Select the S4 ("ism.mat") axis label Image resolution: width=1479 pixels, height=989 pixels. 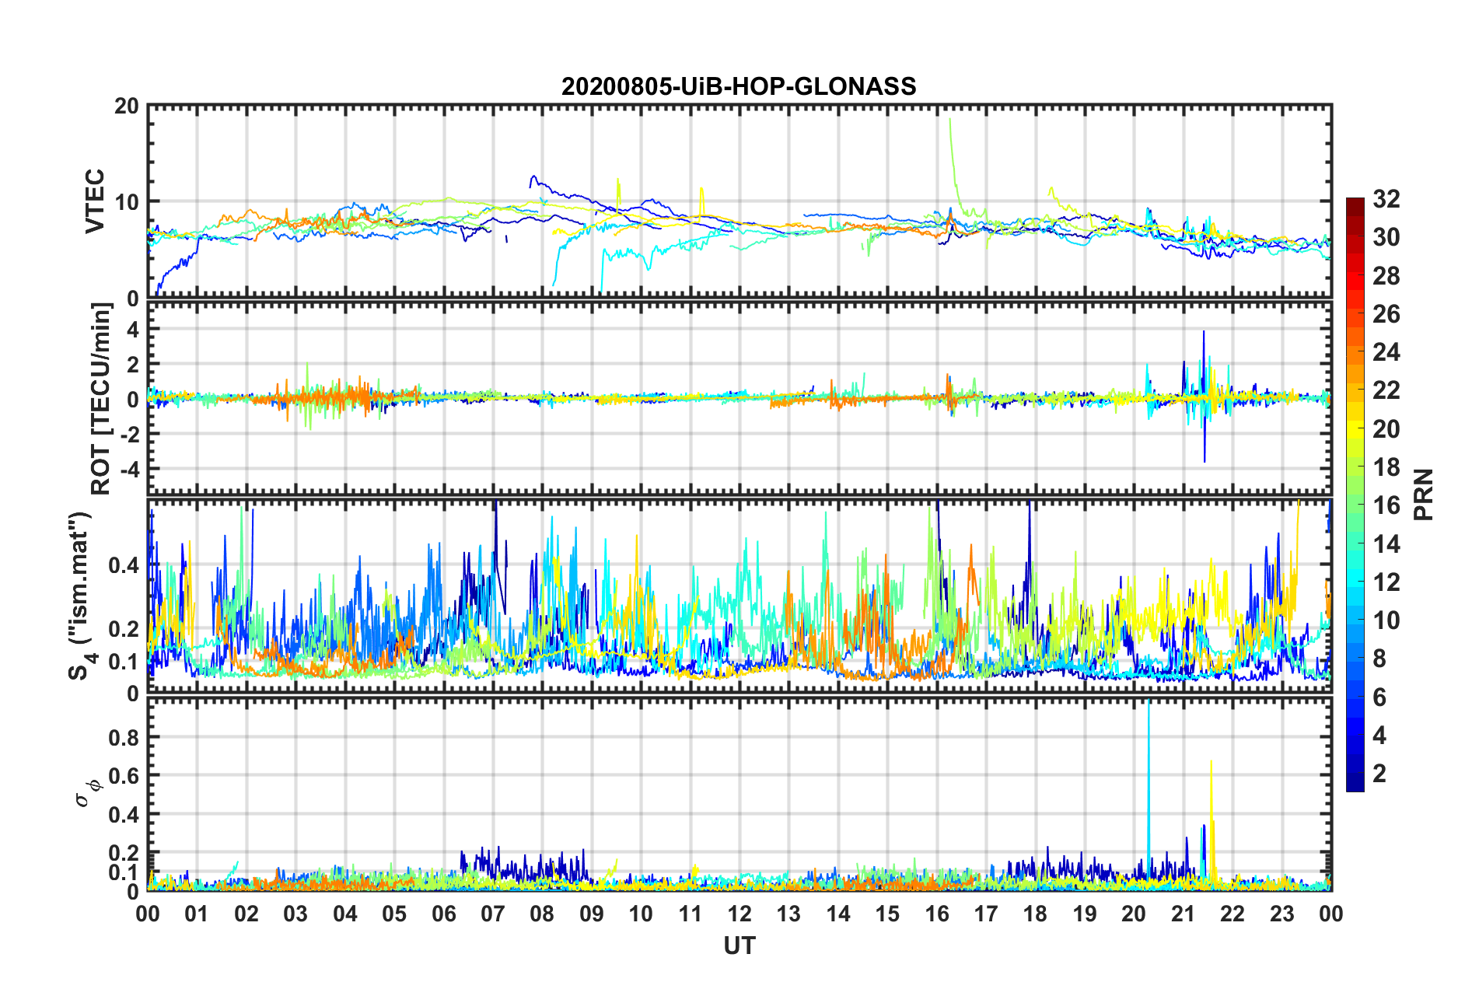pyautogui.click(x=81, y=596)
